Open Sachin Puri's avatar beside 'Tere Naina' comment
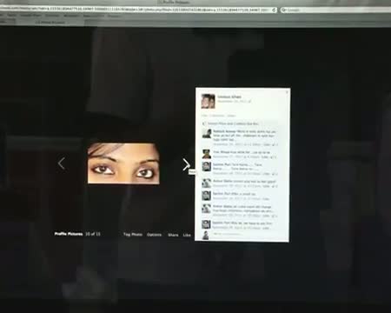This screenshot has height=313, width=391. click(206, 167)
